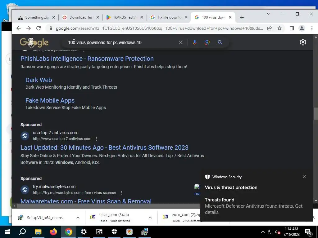Open the SetupVU_x64_en.msi download item
The height and width of the screenshot is (238, 318).
(45, 218)
